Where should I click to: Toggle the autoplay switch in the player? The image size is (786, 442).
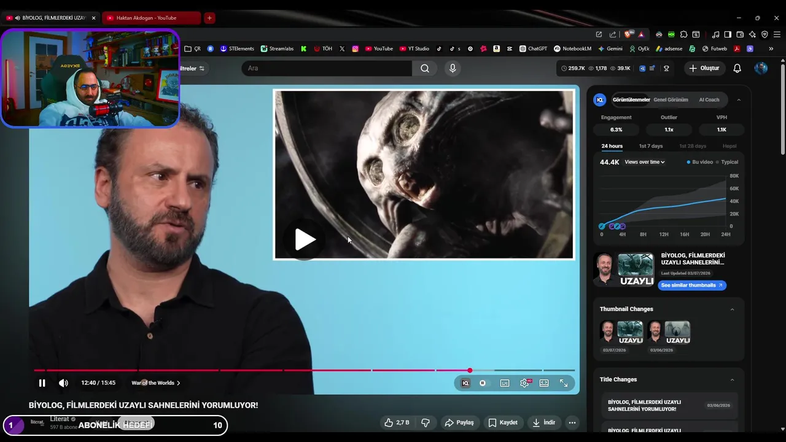483,383
